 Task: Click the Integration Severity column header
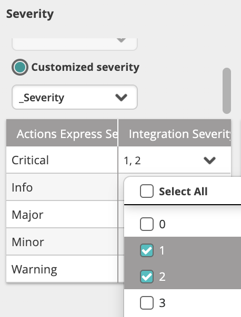pyautogui.click(x=175, y=133)
